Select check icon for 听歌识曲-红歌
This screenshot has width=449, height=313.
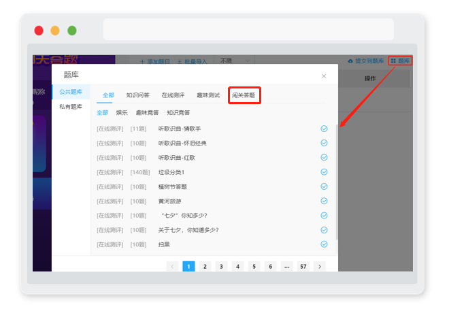pos(324,157)
